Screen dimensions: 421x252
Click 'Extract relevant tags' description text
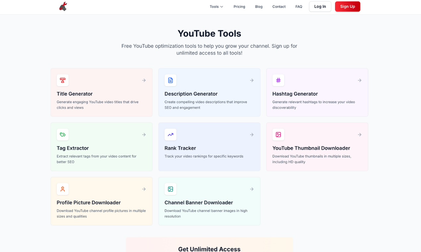[x=96, y=159]
